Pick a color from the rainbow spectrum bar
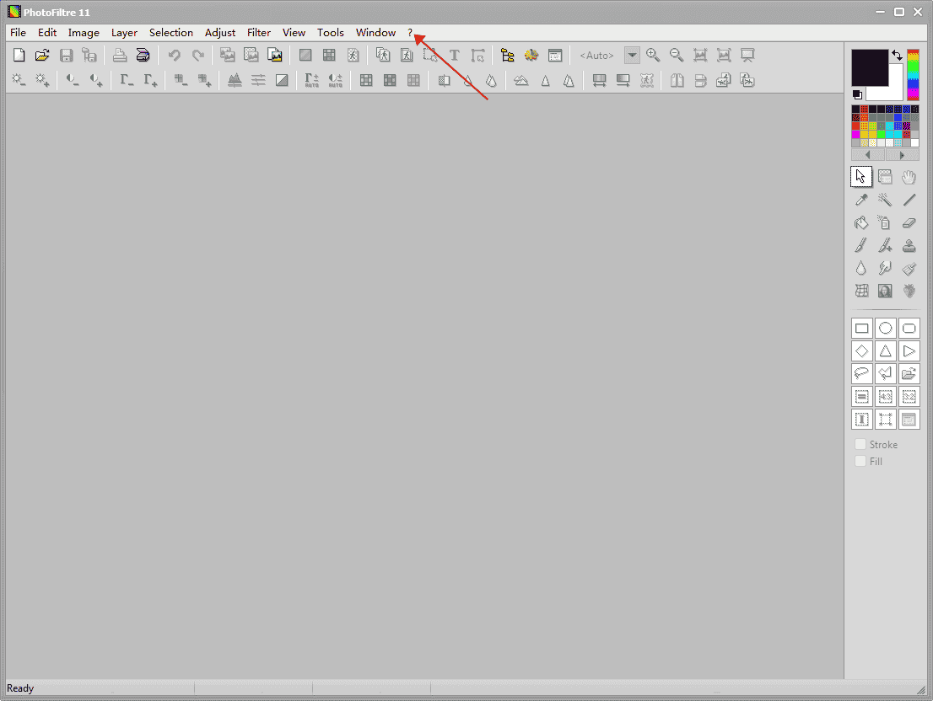This screenshot has width=933, height=701. [913, 75]
